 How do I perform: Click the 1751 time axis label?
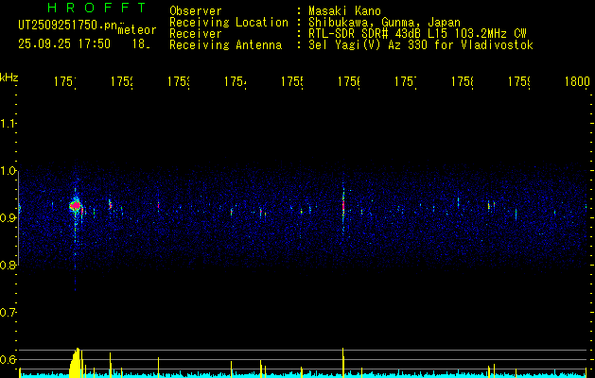pyautogui.click(x=65, y=81)
